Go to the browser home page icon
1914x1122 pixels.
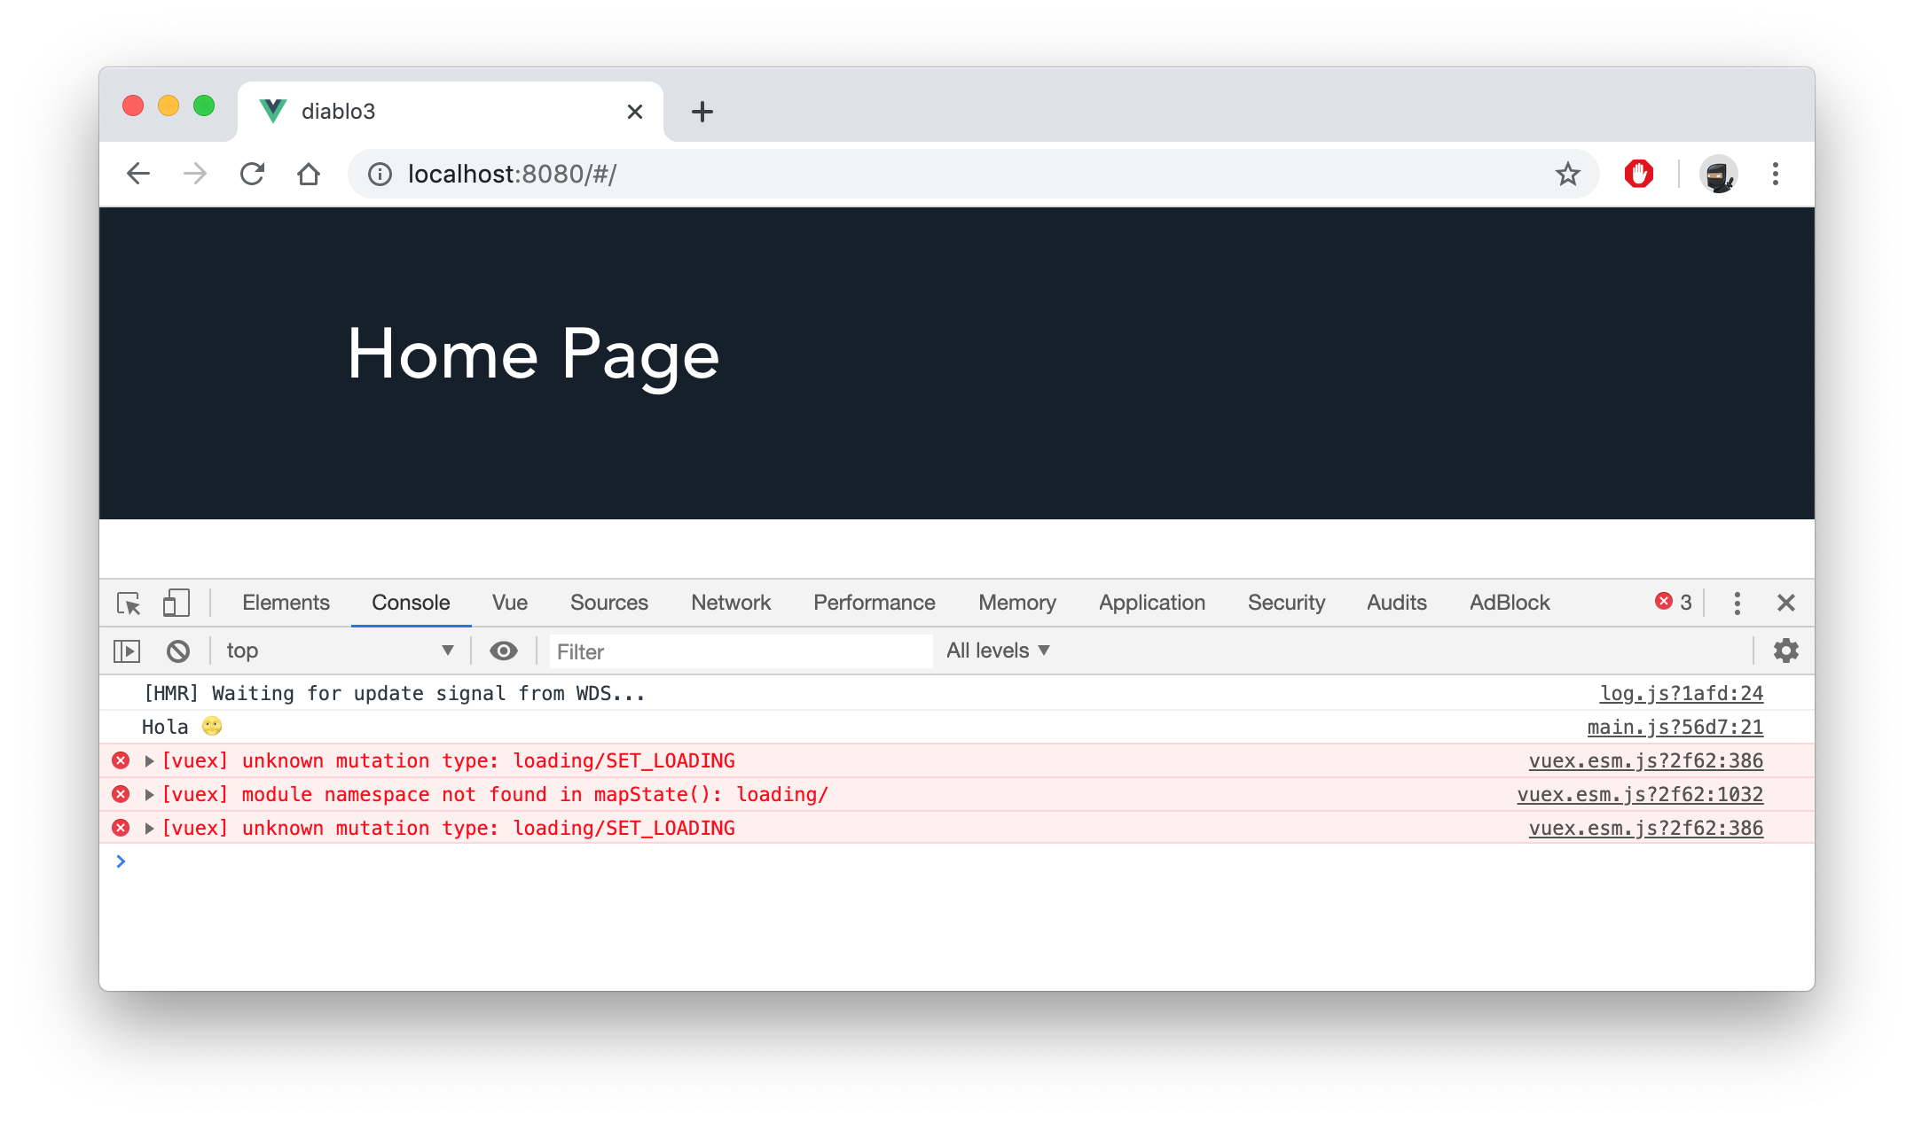point(309,174)
